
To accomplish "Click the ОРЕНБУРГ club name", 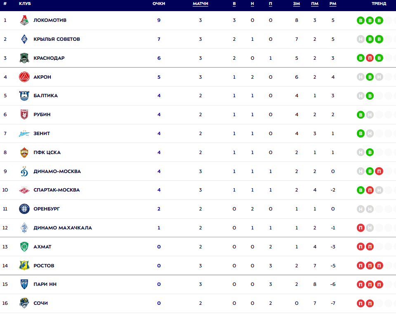I will 47,209.
